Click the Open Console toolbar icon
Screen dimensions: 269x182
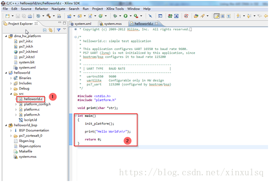pos(160,16)
